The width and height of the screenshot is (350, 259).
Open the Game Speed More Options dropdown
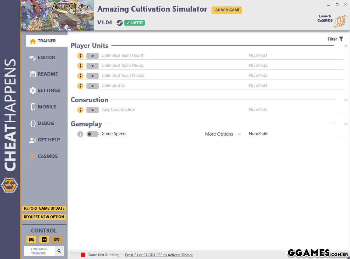pos(223,134)
